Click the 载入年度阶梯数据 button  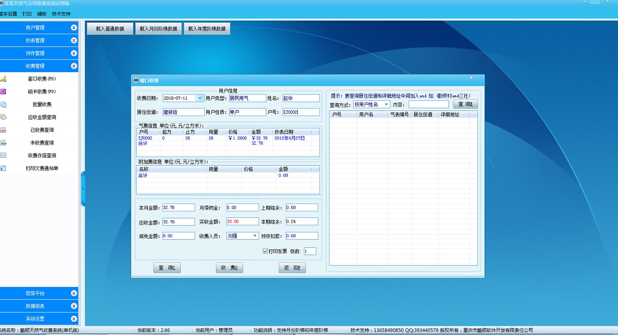pyautogui.click(x=207, y=29)
